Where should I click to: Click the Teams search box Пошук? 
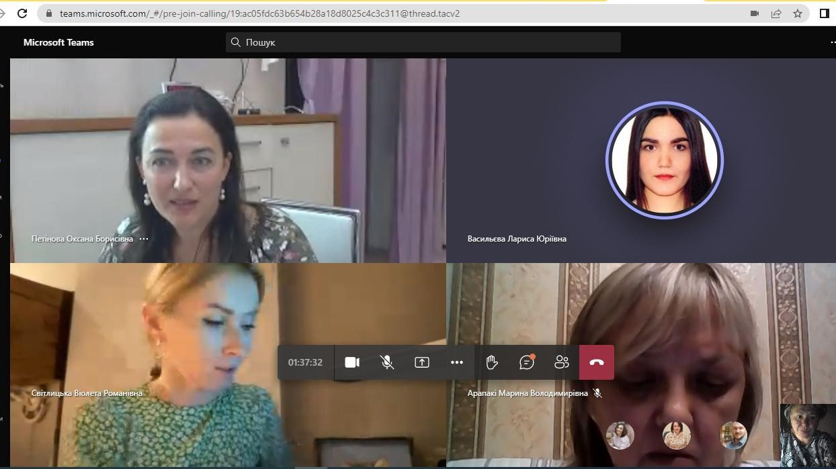(423, 42)
